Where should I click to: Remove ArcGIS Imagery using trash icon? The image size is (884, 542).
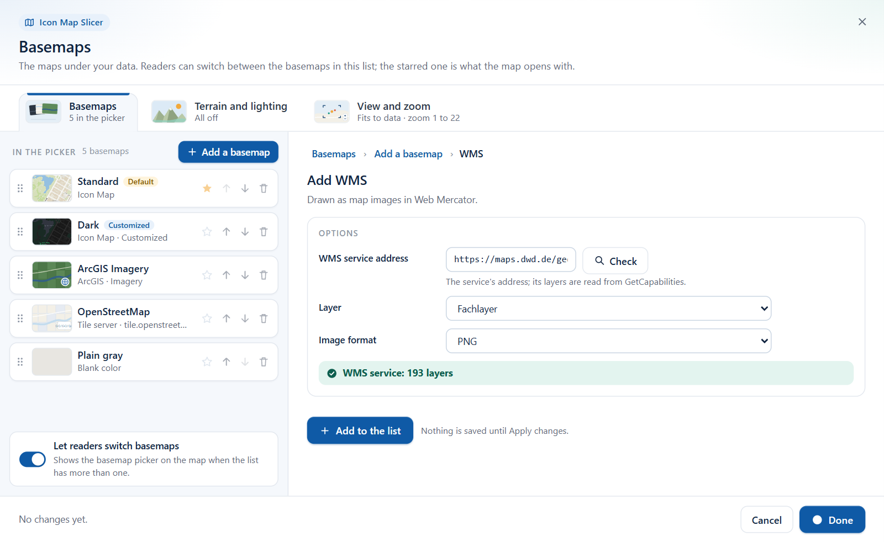point(264,275)
